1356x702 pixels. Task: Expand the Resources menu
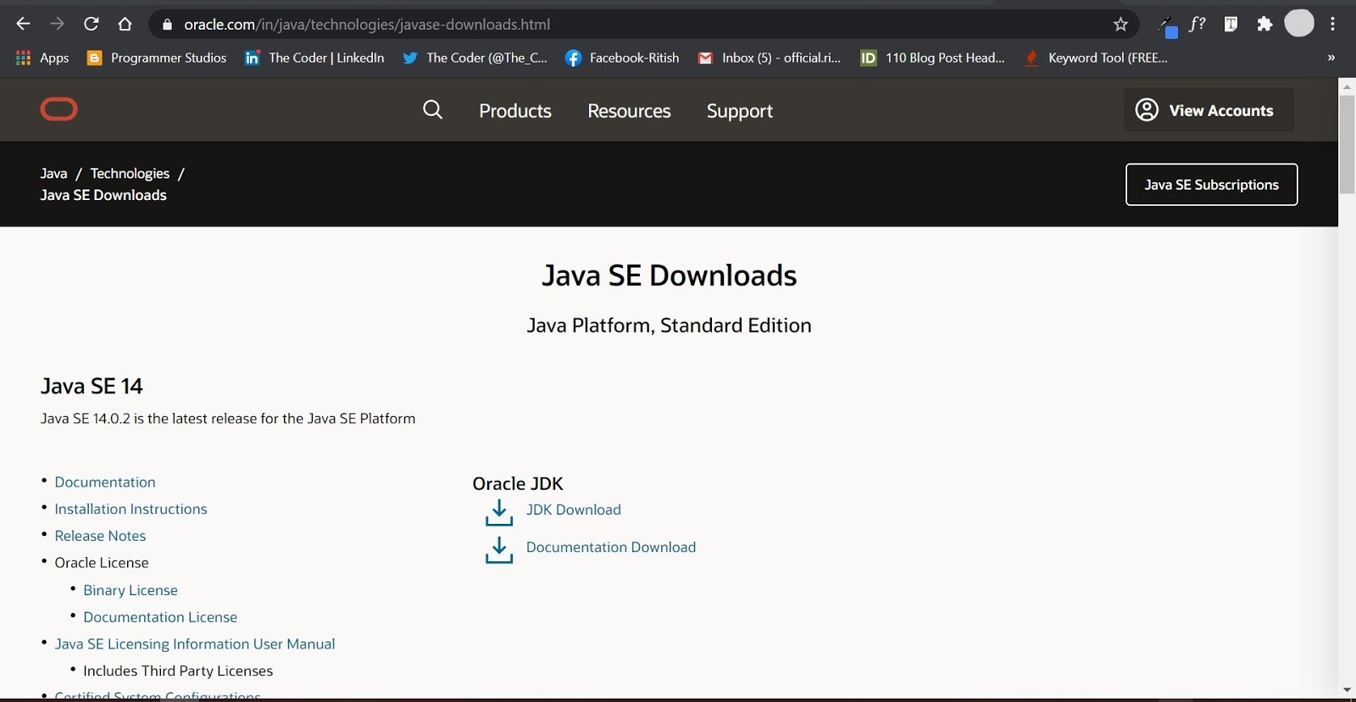(629, 111)
